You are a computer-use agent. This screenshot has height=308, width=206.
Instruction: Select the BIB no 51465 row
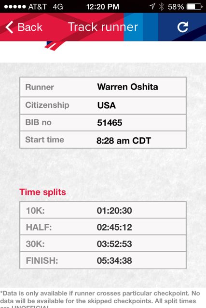coord(103,123)
